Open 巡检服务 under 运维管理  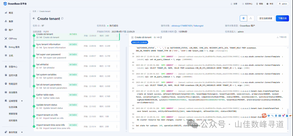(x=13, y=120)
